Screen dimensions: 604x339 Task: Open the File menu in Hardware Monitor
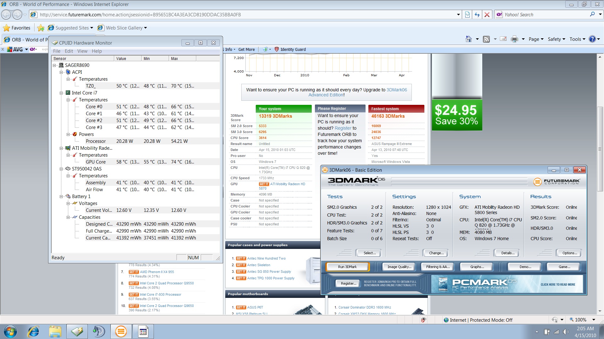tap(57, 51)
